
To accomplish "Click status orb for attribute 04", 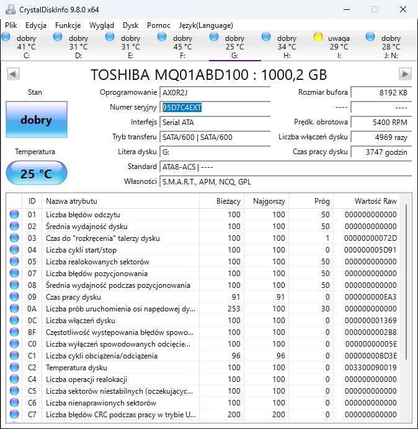I will point(14,250).
